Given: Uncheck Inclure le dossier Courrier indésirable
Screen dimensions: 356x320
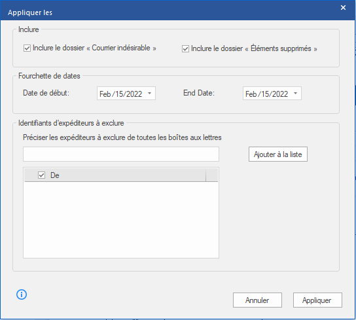Looking at the screenshot, I should coord(27,48).
